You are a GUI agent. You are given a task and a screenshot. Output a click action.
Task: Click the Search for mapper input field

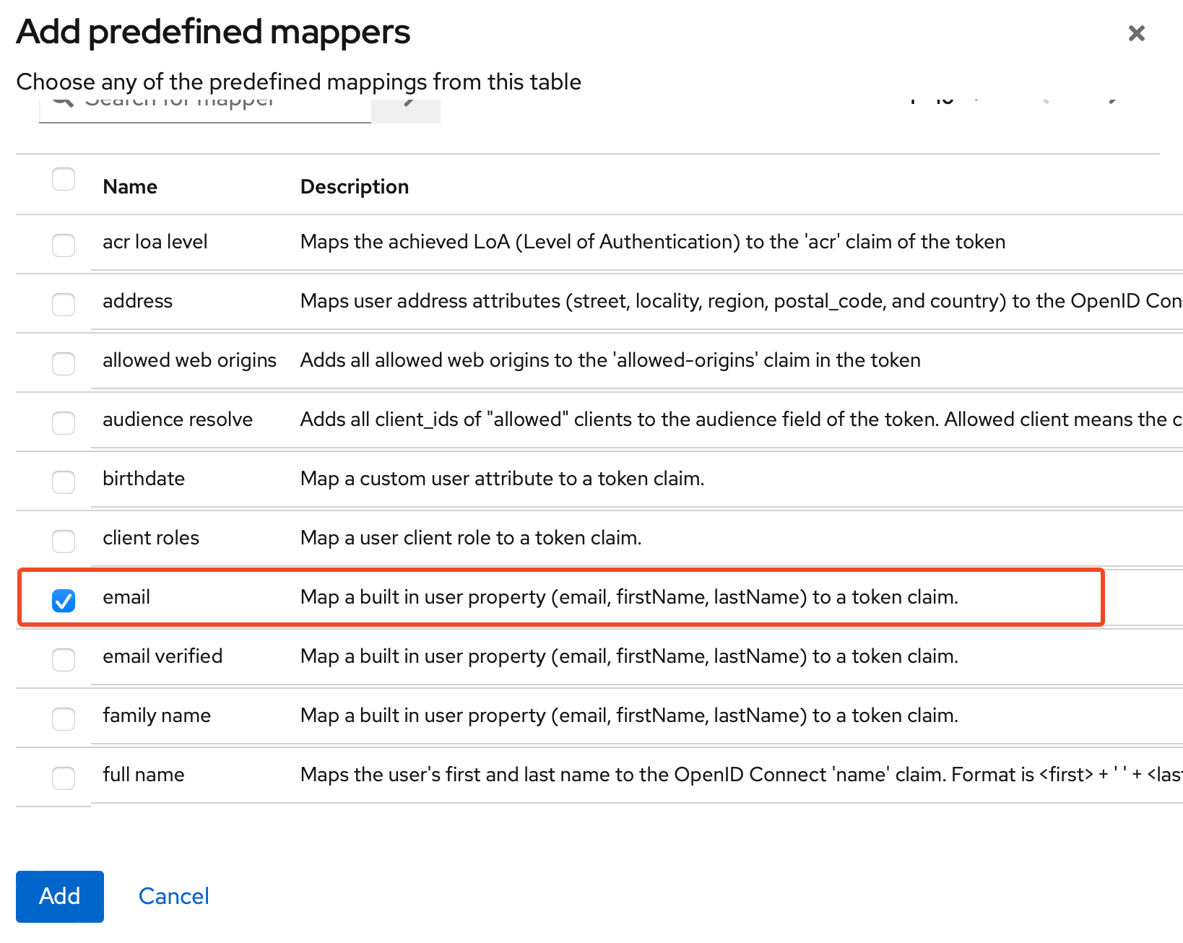[x=217, y=107]
